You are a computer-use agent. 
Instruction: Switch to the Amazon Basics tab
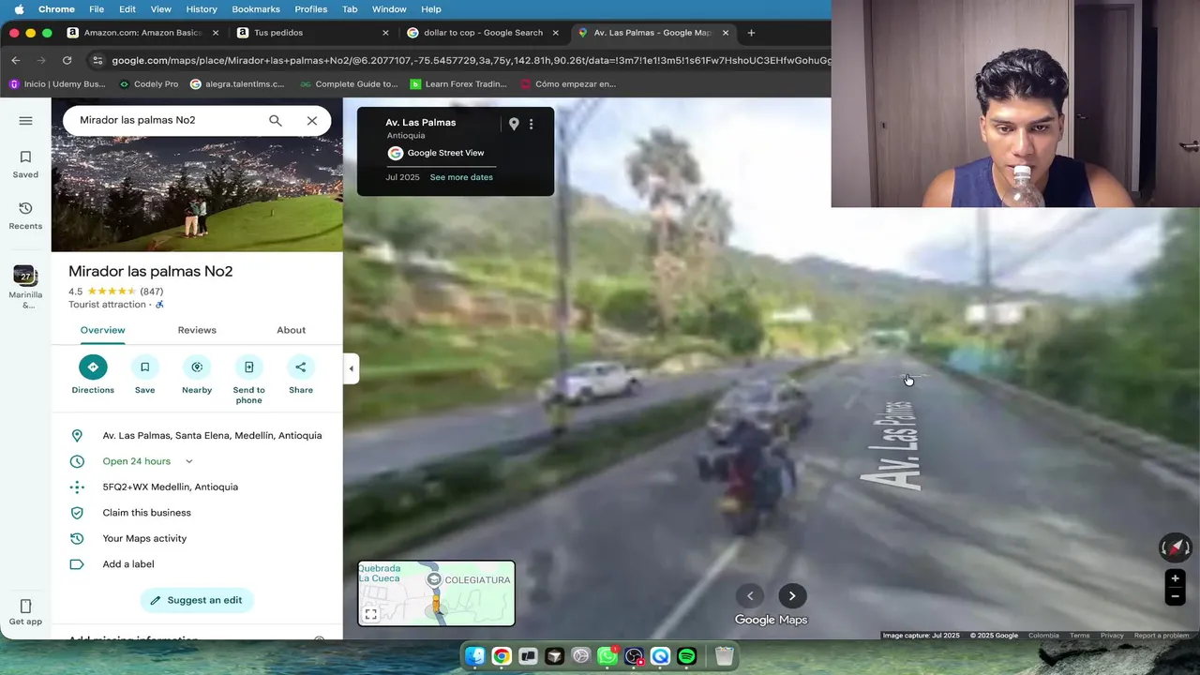coord(142,32)
